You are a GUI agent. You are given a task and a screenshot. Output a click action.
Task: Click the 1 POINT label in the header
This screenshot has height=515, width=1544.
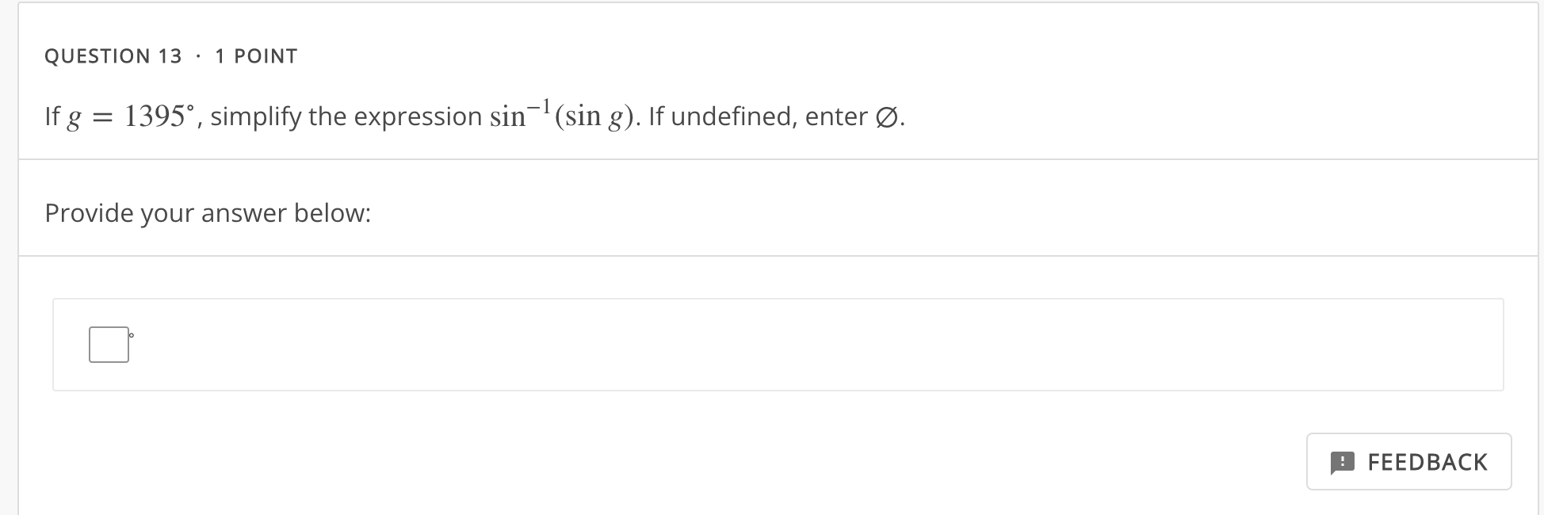point(255,55)
